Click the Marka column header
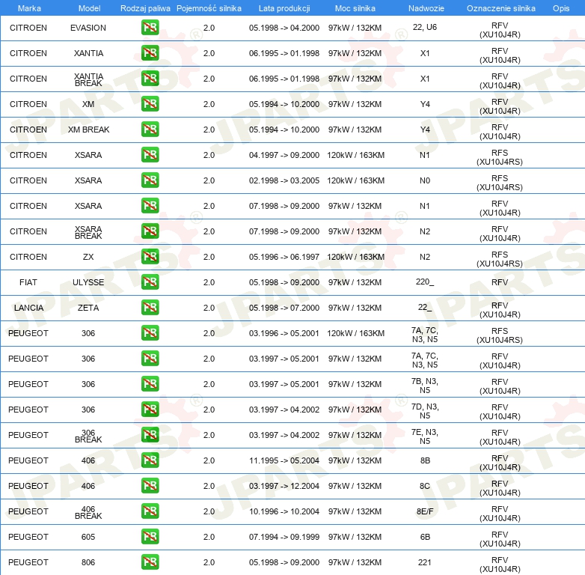 (x=29, y=8)
